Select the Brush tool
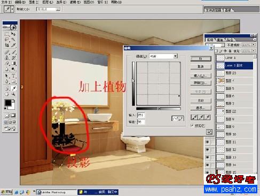This screenshot has height=196, width=260. 13,52
